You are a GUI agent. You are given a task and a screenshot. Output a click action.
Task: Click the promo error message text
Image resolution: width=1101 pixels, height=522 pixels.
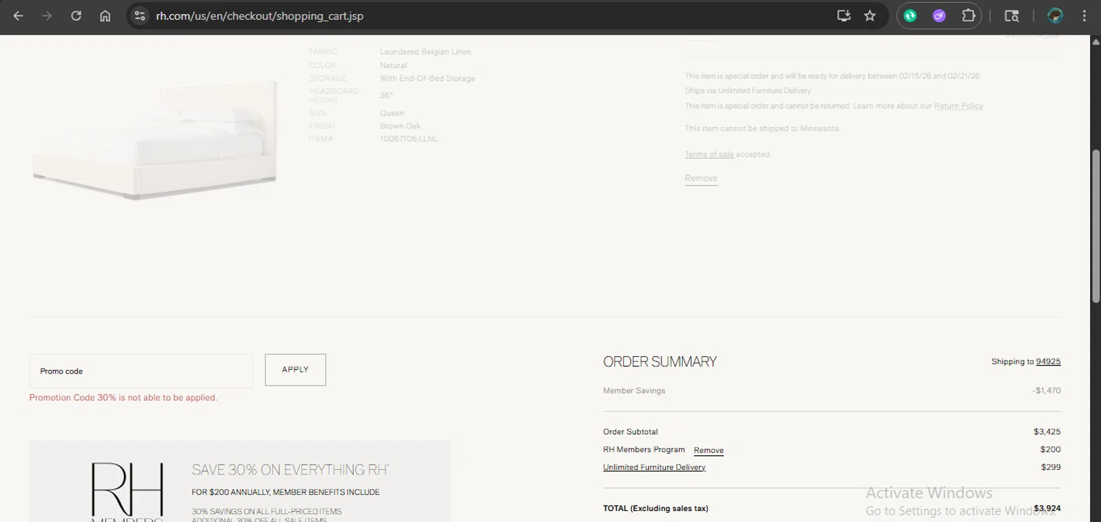click(x=123, y=397)
